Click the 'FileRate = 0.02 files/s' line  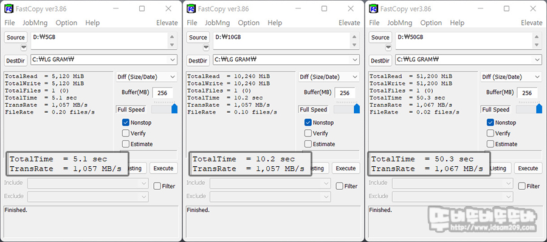pyautogui.click(x=415, y=112)
